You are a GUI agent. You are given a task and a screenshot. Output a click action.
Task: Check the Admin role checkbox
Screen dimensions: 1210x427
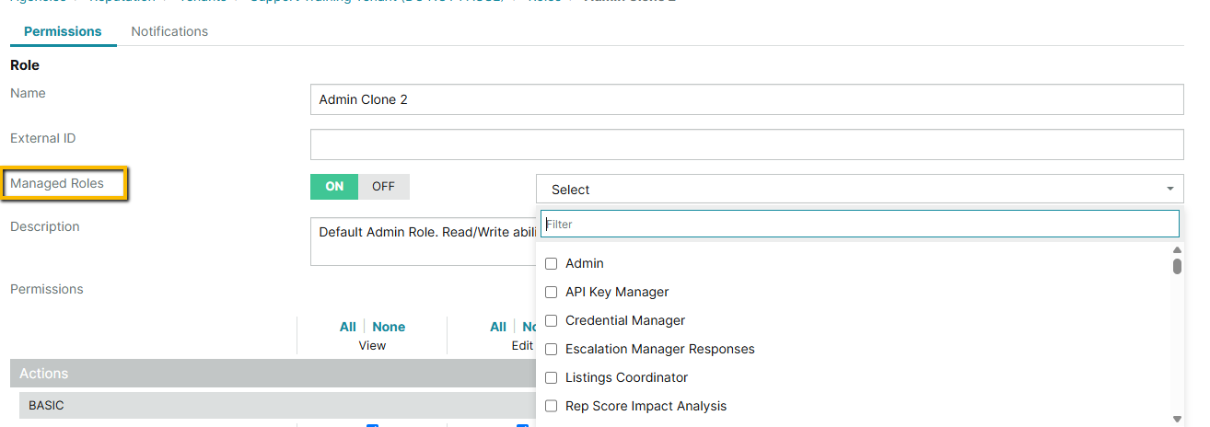[552, 263]
